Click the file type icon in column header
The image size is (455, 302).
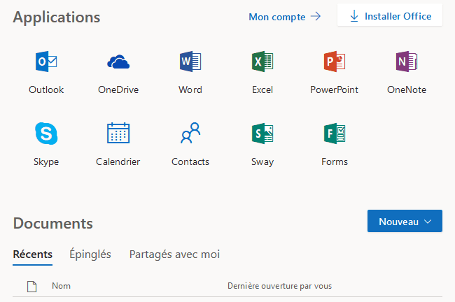coord(32,287)
